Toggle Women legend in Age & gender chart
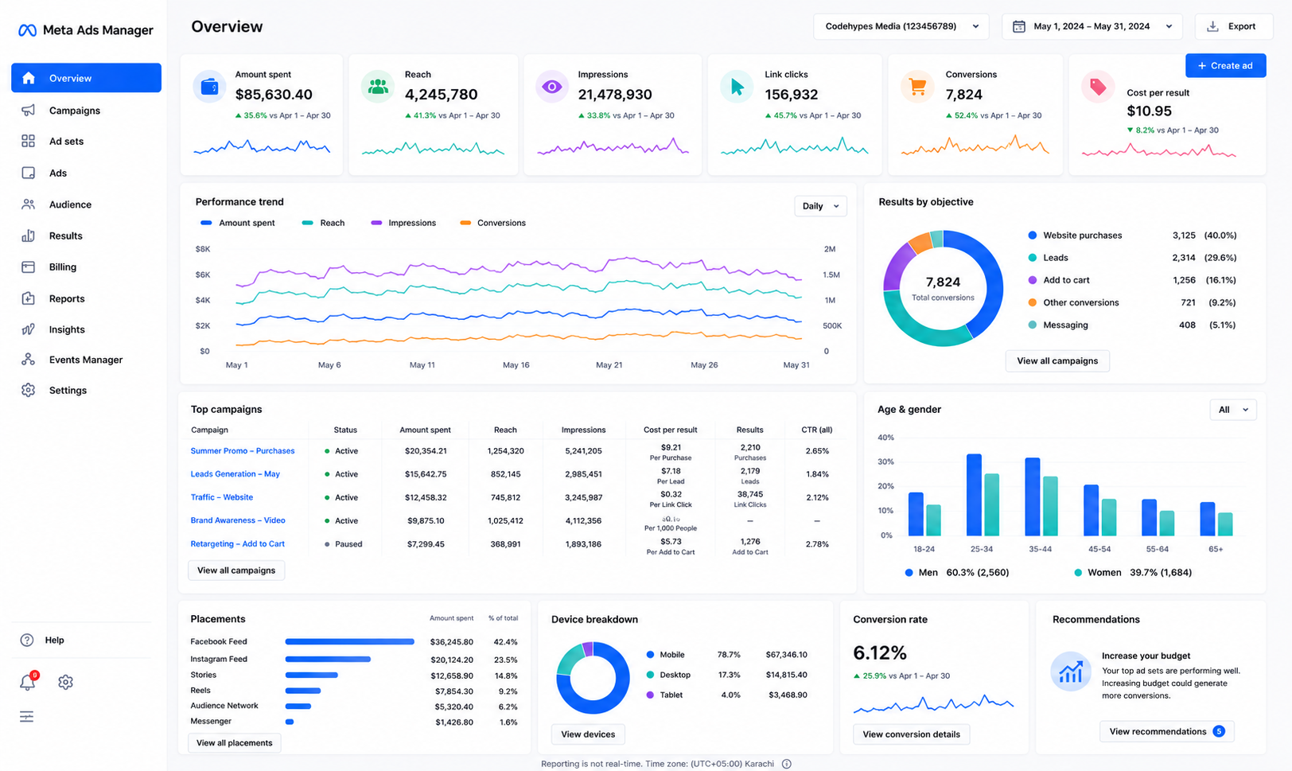Image resolution: width=1292 pixels, height=771 pixels. click(x=1132, y=572)
